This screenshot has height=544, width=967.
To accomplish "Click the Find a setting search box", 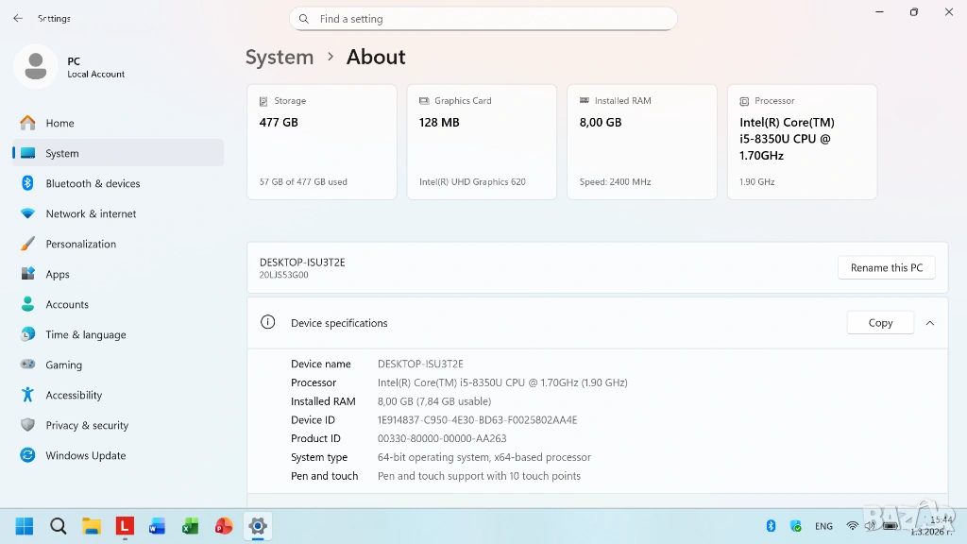I will [x=483, y=19].
